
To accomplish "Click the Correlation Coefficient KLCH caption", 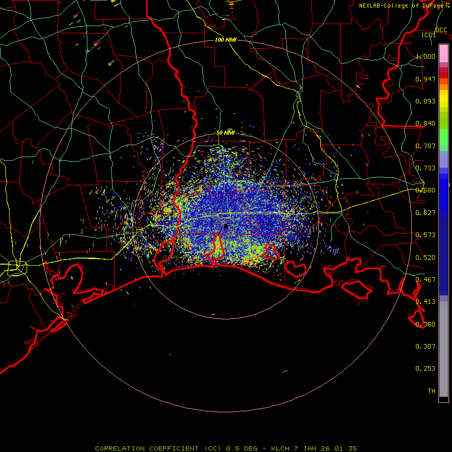I will pos(226,448).
